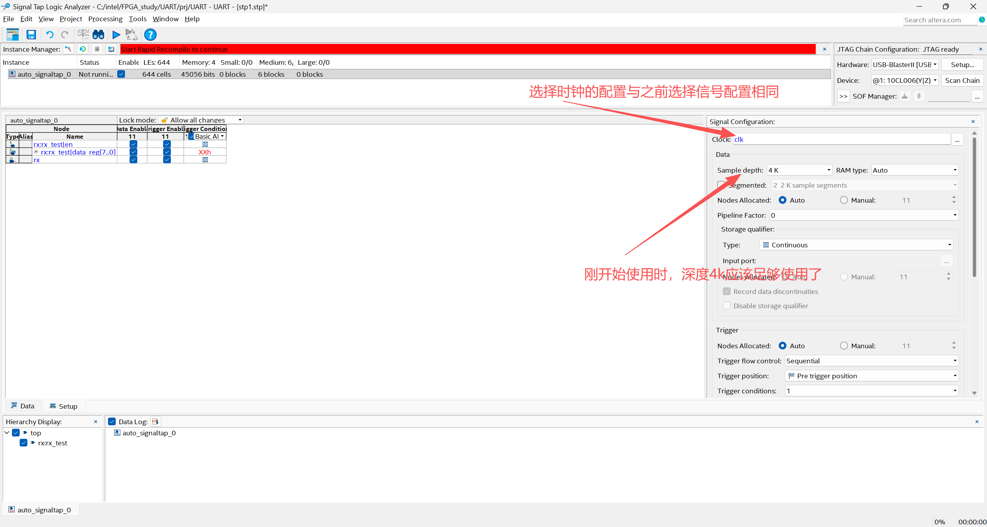Click the >> button beside SOF Manager
This screenshot has width=987, height=527.
coord(844,96)
